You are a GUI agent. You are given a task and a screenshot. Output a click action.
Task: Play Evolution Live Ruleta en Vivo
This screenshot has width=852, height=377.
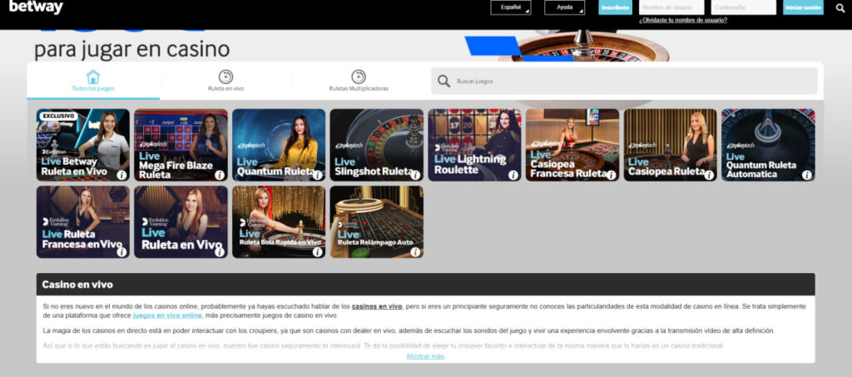tap(181, 222)
